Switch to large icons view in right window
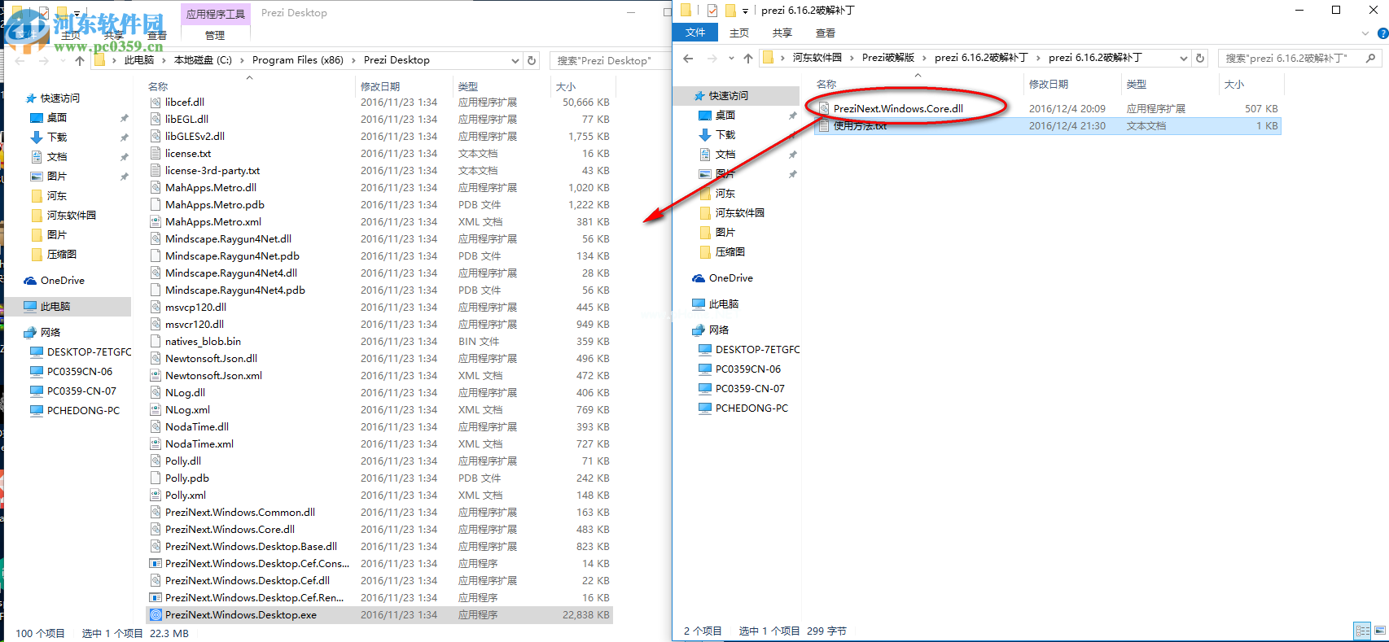The width and height of the screenshot is (1389, 642). [x=1380, y=631]
